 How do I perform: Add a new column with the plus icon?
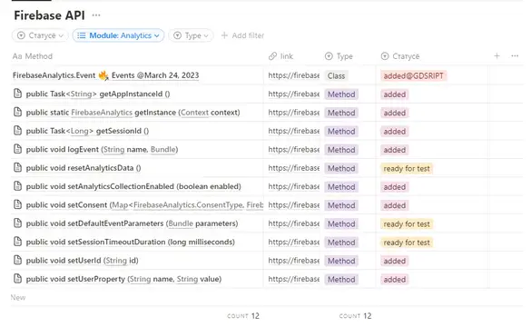point(497,56)
